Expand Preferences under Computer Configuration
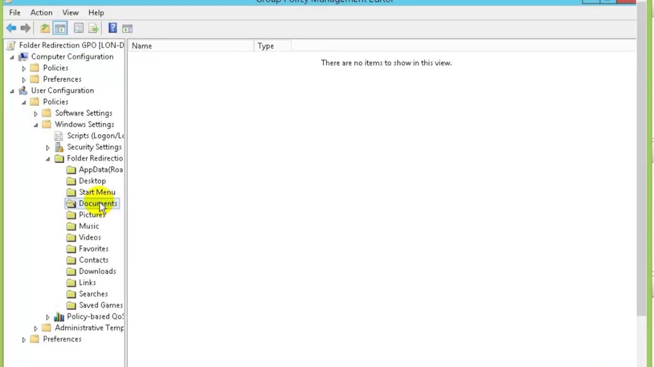654x367 pixels. point(24,80)
